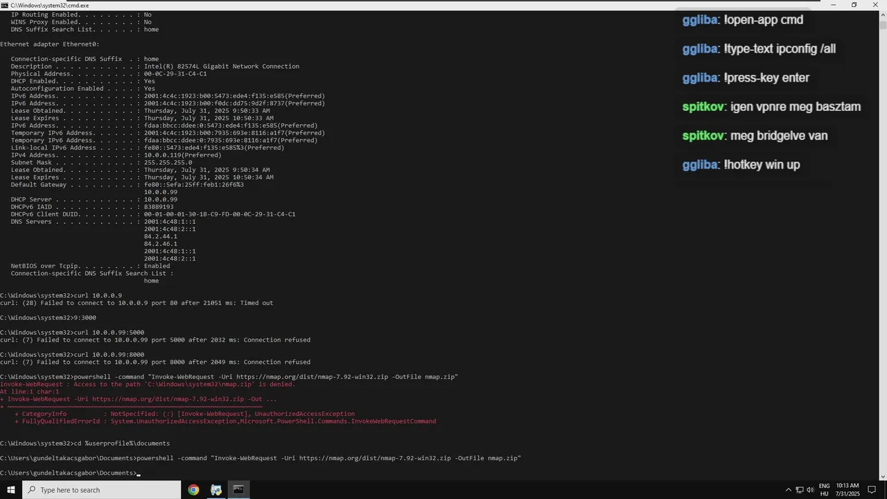Click the 'NetBIOS over Tcpip' Enabled line
Image resolution: width=887 pixels, height=499 pixels.
(91, 266)
